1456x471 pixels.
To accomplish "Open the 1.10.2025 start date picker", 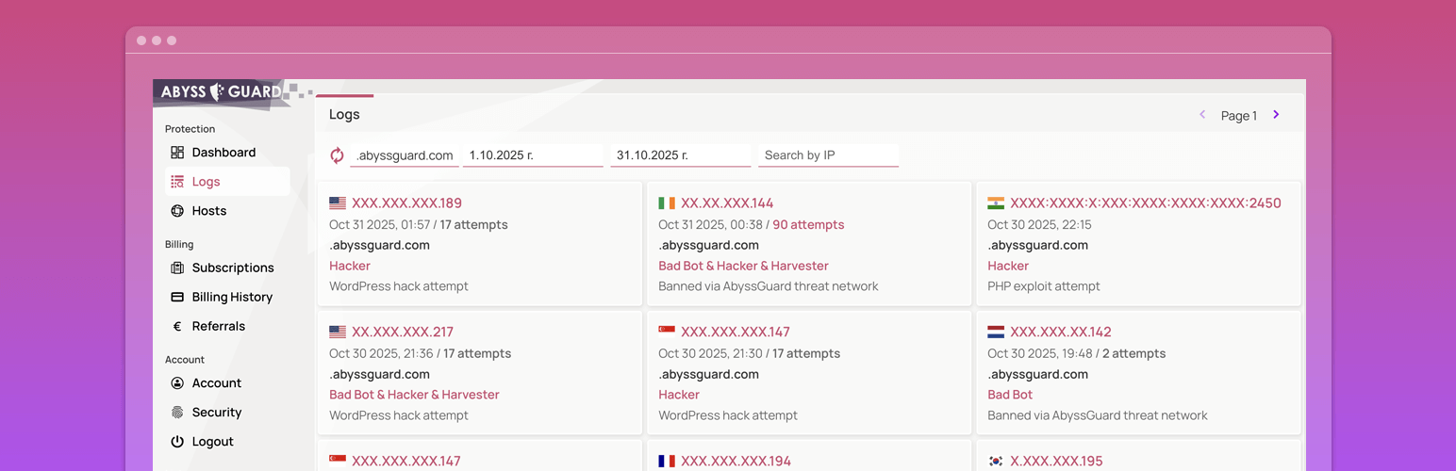I will point(533,155).
